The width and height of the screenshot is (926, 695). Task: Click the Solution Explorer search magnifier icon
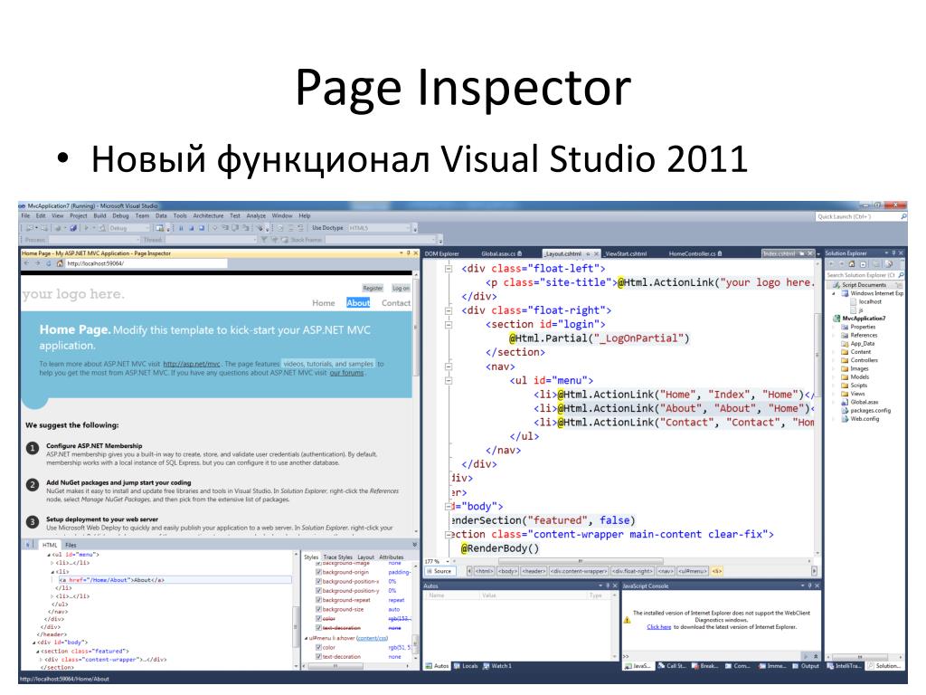pos(901,275)
